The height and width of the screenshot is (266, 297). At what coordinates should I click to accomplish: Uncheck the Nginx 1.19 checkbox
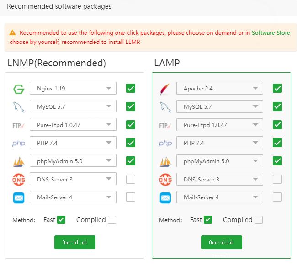pos(131,88)
